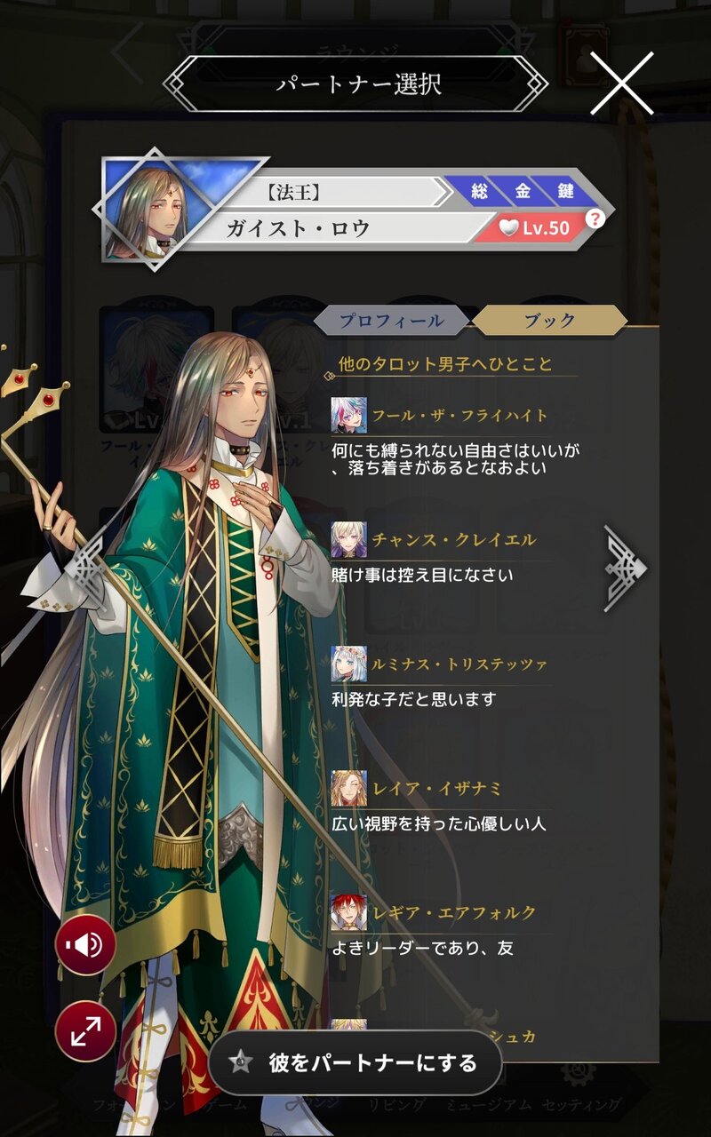Screen dimensions: 711x1137
Task: Select the 鍵 attribute badge
Action: click(565, 192)
